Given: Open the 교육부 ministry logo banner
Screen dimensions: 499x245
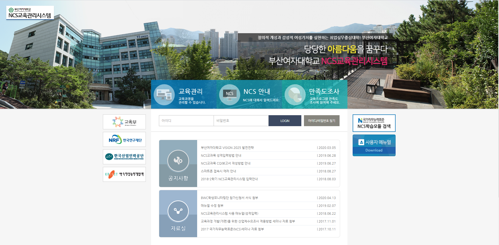Looking at the screenshot, I should [x=124, y=122].
